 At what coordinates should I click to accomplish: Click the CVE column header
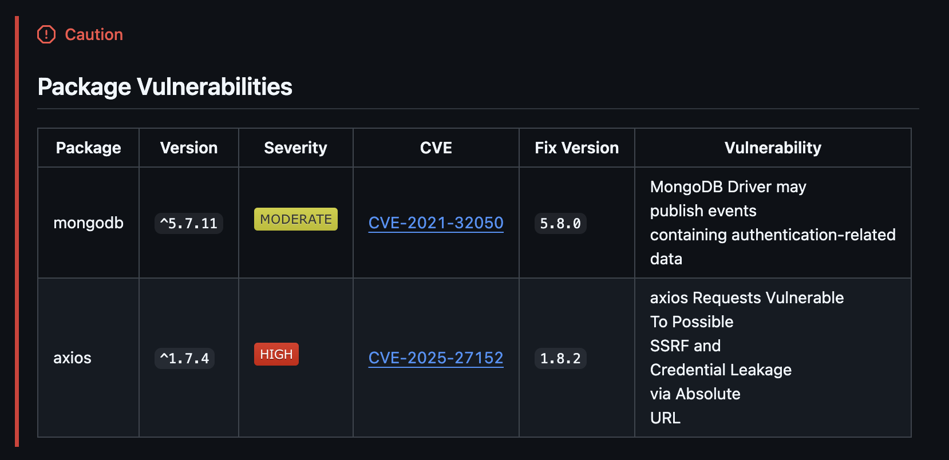coord(436,148)
